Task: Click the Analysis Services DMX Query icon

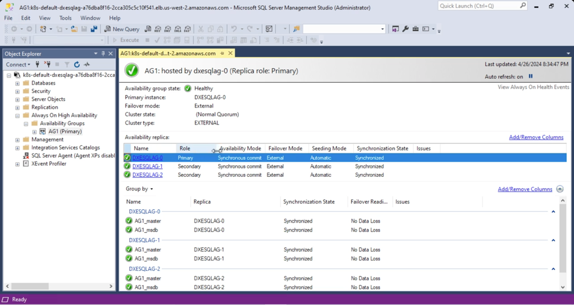Action: (168, 29)
